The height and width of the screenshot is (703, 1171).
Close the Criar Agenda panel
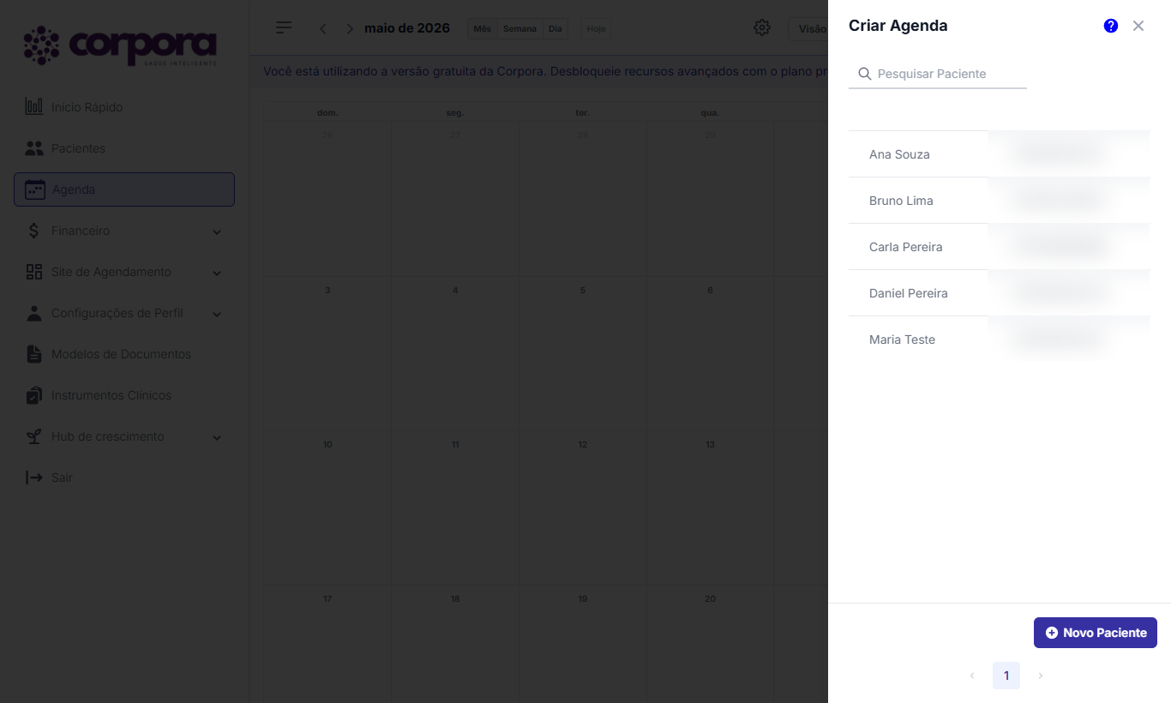pyautogui.click(x=1138, y=26)
